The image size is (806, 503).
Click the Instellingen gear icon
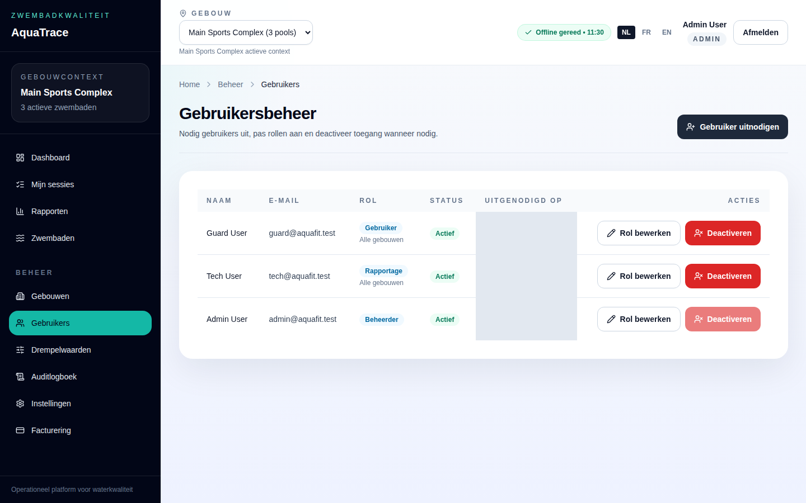tap(20, 404)
